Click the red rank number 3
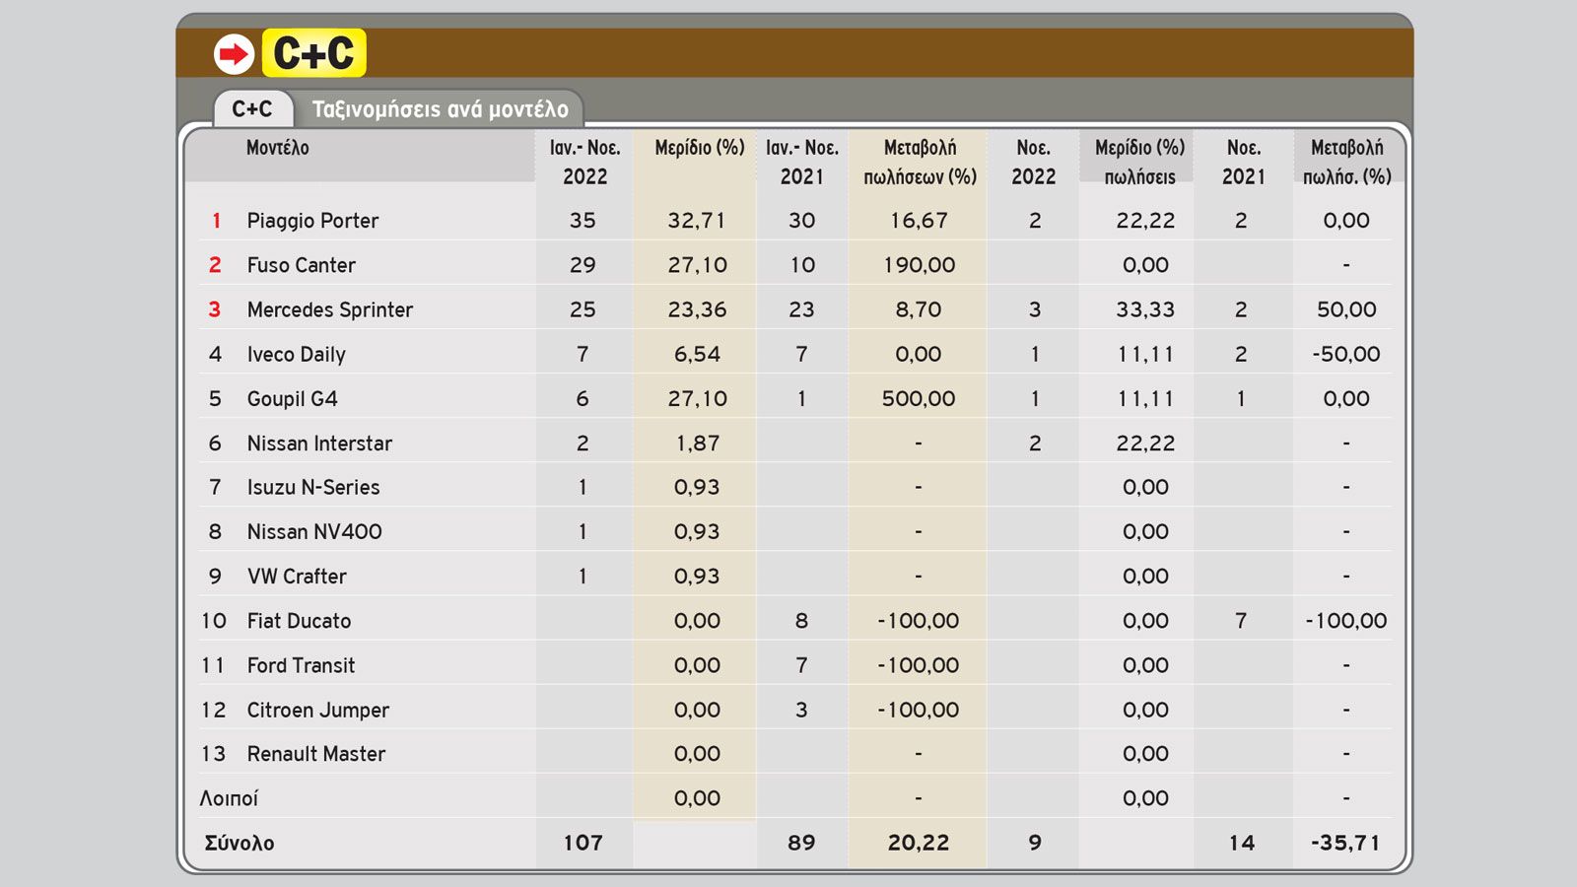Image resolution: width=1577 pixels, height=887 pixels. pyautogui.click(x=215, y=309)
